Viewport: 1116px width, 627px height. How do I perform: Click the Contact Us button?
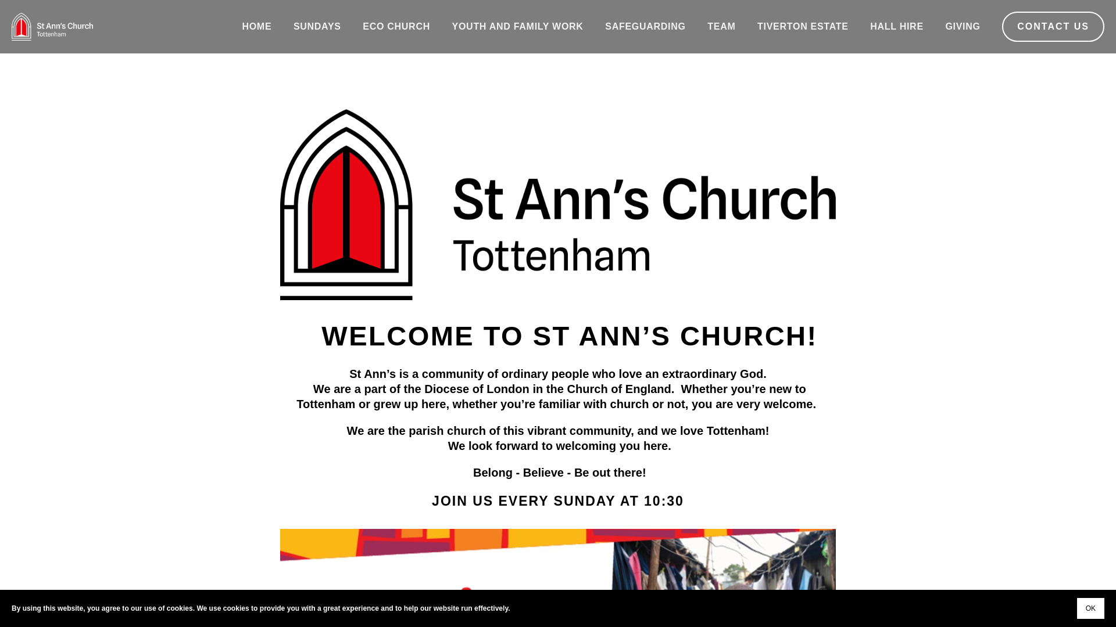(x=1053, y=27)
